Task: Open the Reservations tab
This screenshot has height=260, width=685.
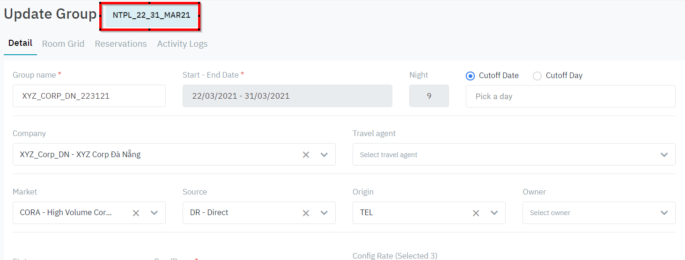Action: [121, 44]
